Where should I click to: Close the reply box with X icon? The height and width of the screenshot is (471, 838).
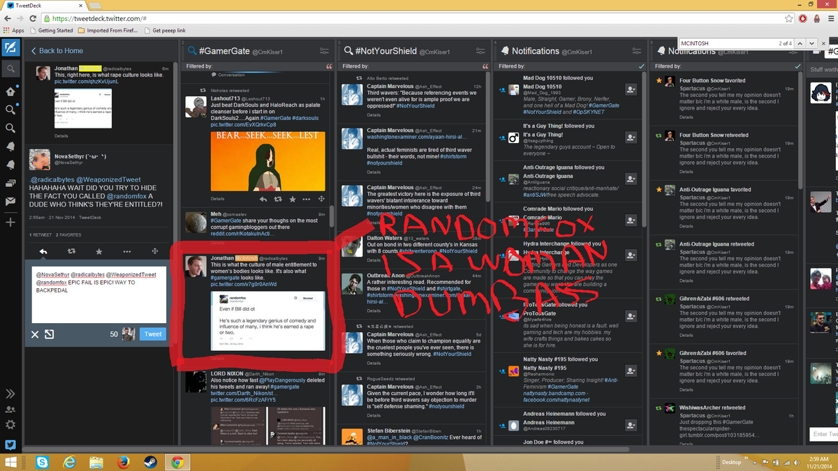(35, 334)
